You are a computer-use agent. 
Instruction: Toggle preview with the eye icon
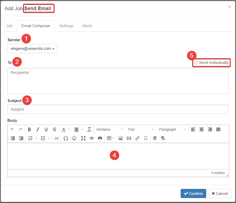(x=91, y=138)
